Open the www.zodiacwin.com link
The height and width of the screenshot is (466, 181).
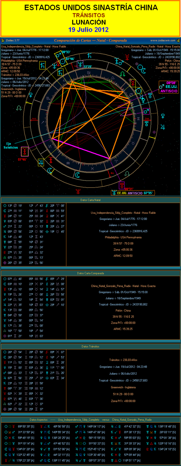click(x=163, y=40)
